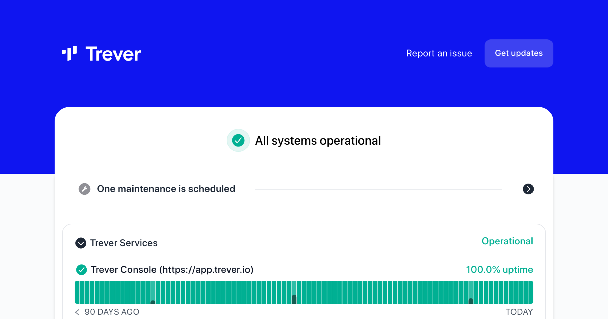
Task: Click the TODAY label under uptime bar
Action: click(519, 312)
